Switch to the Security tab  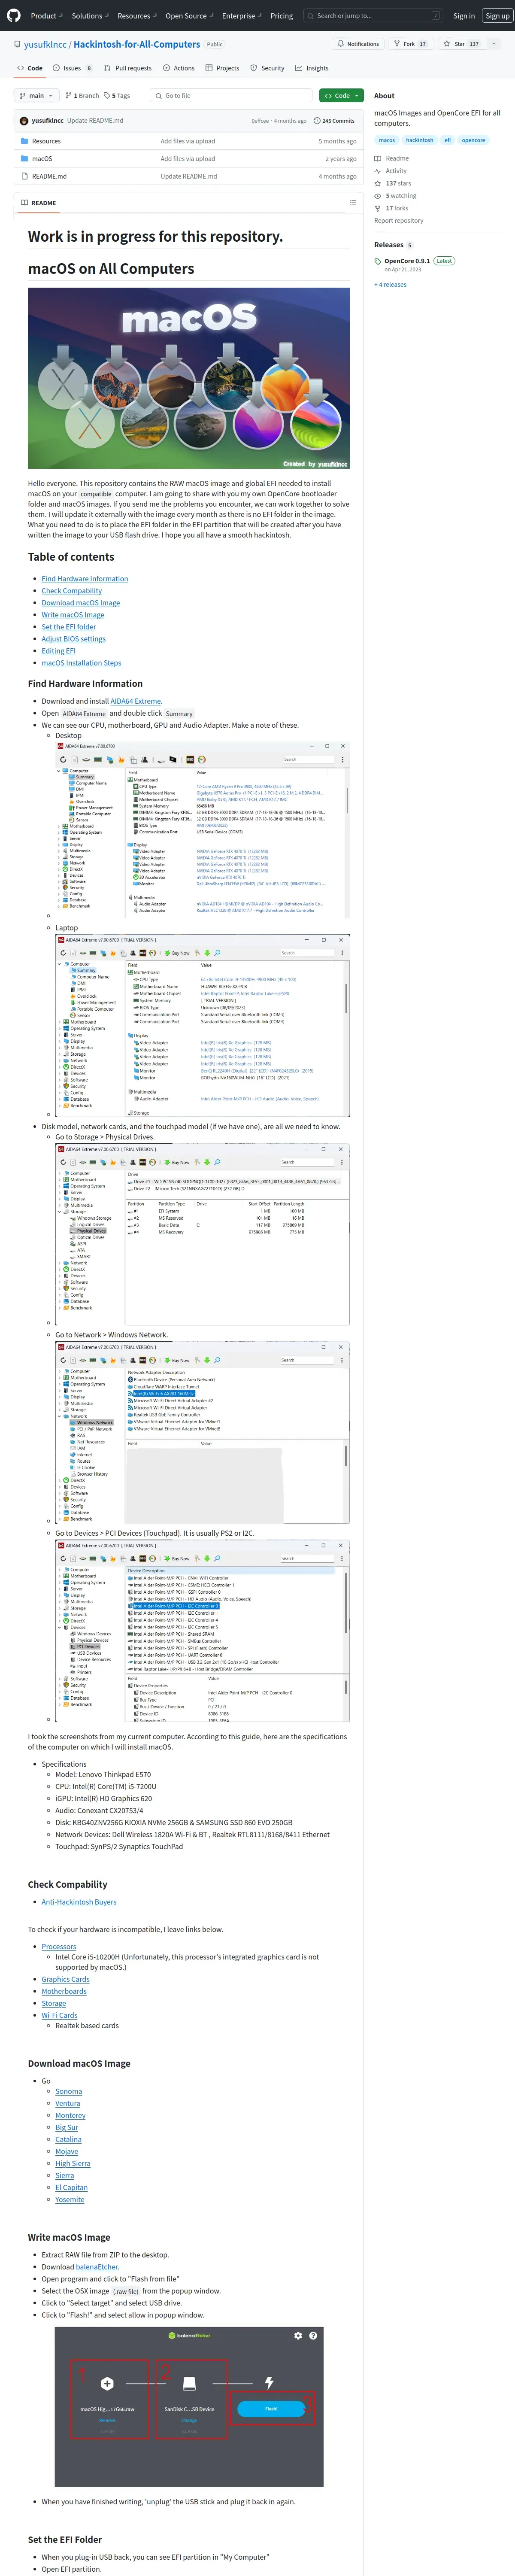click(268, 68)
